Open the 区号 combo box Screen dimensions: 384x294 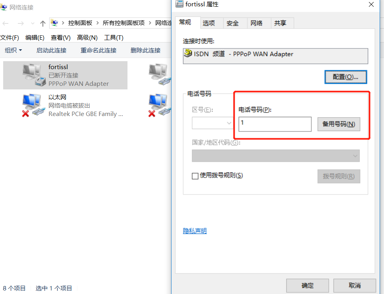(212, 123)
